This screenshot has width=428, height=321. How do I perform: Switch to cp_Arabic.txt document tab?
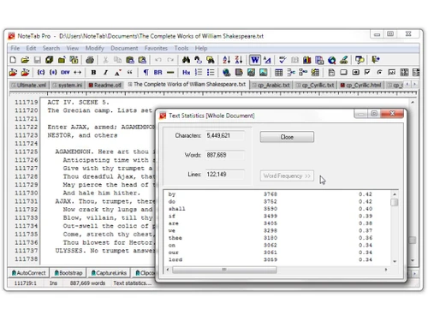coord(271,85)
